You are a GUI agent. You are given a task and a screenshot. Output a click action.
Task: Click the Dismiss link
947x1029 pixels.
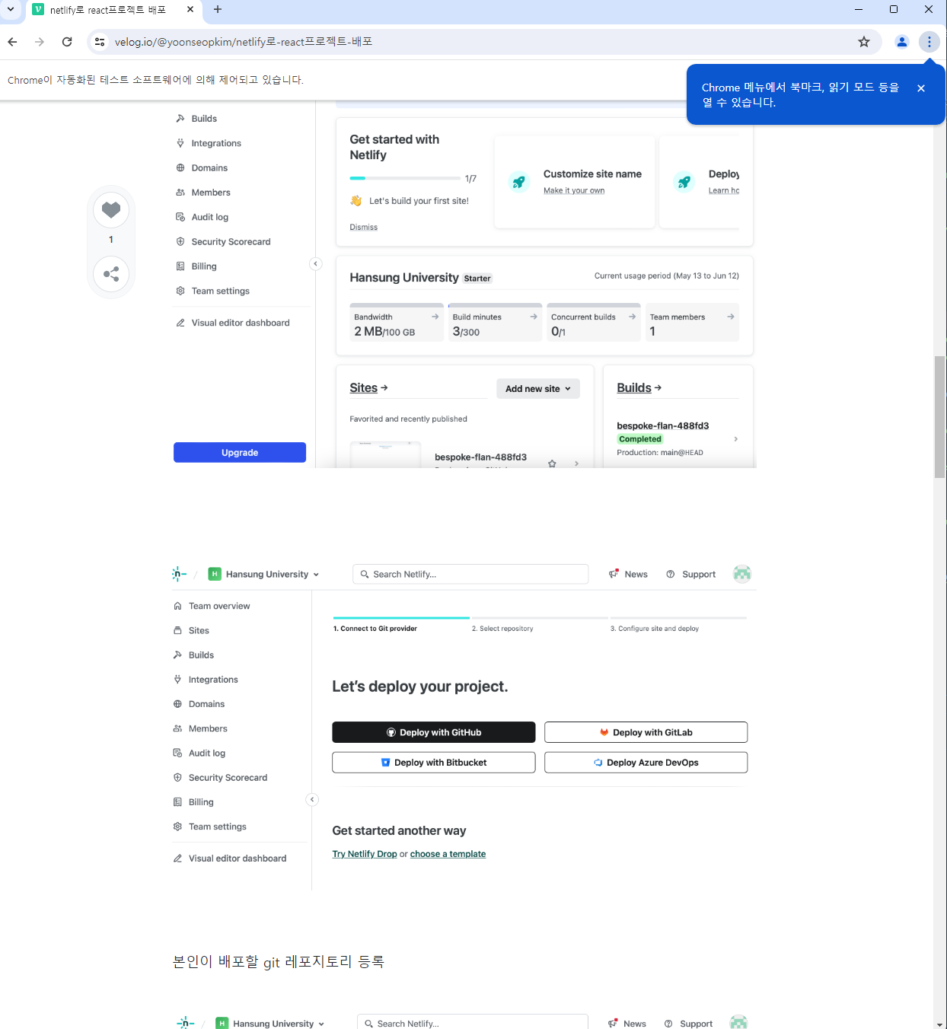363,228
